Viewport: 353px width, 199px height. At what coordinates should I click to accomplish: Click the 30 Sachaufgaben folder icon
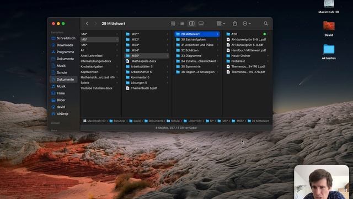pyautogui.click(x=178, y=39)
